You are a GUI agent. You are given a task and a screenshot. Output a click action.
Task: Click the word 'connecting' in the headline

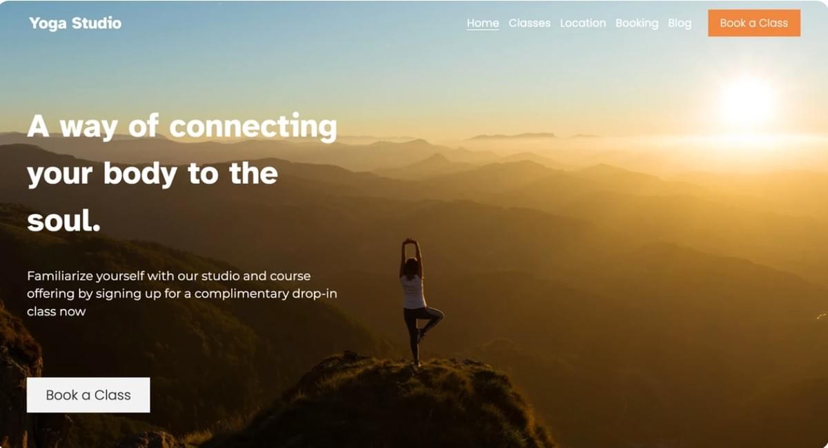point(253,128)
